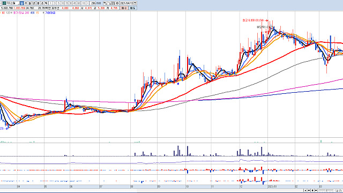Switch to yearly (년) chart period
The width and height of the screenshot is (343, 193).
click(x=34, y=3)
